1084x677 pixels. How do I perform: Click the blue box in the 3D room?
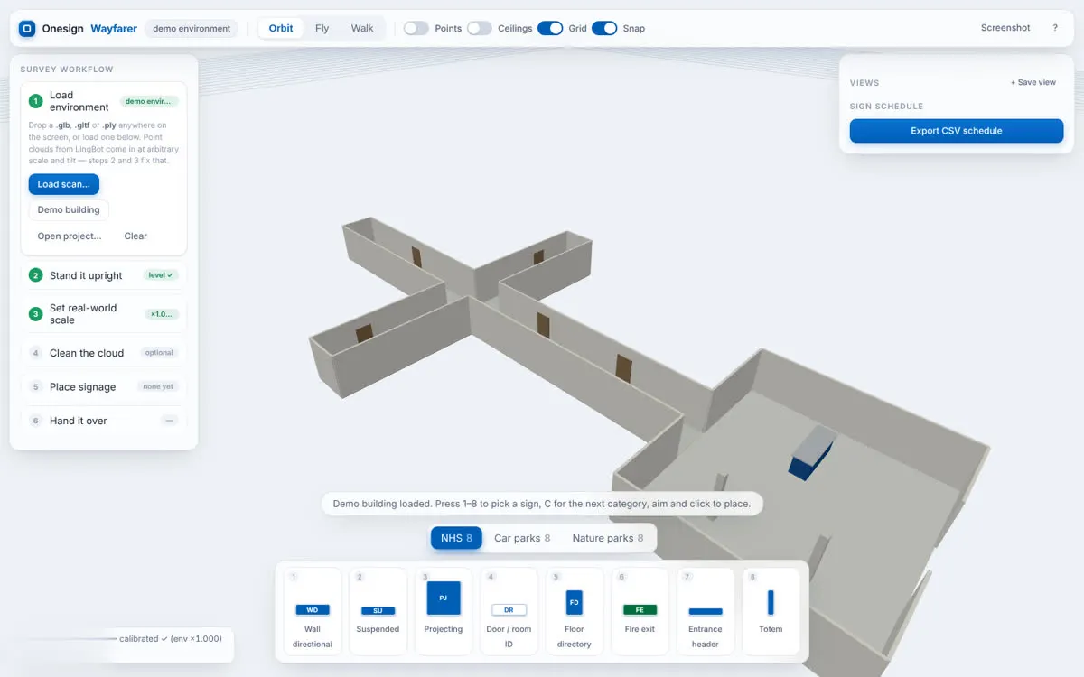(x=811, y=453)
